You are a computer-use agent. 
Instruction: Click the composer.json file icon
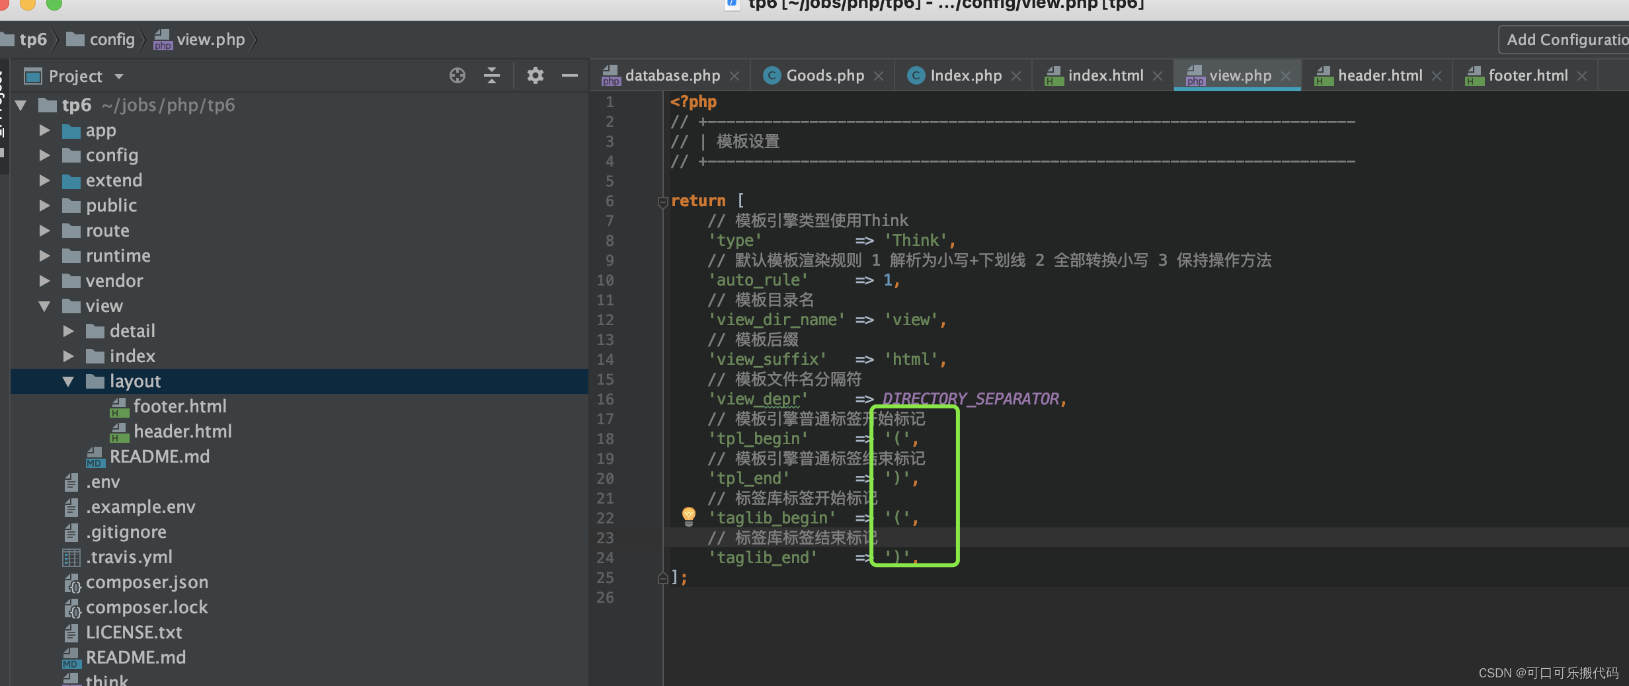(x=72, y=582)
